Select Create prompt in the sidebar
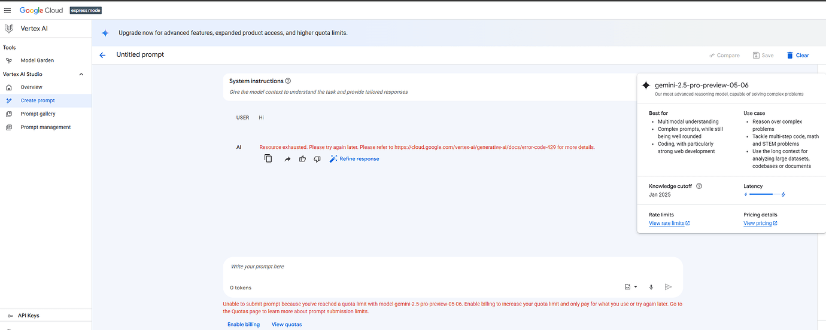The width and height of the screenshot is (826, 330). (x=38, y=100)
